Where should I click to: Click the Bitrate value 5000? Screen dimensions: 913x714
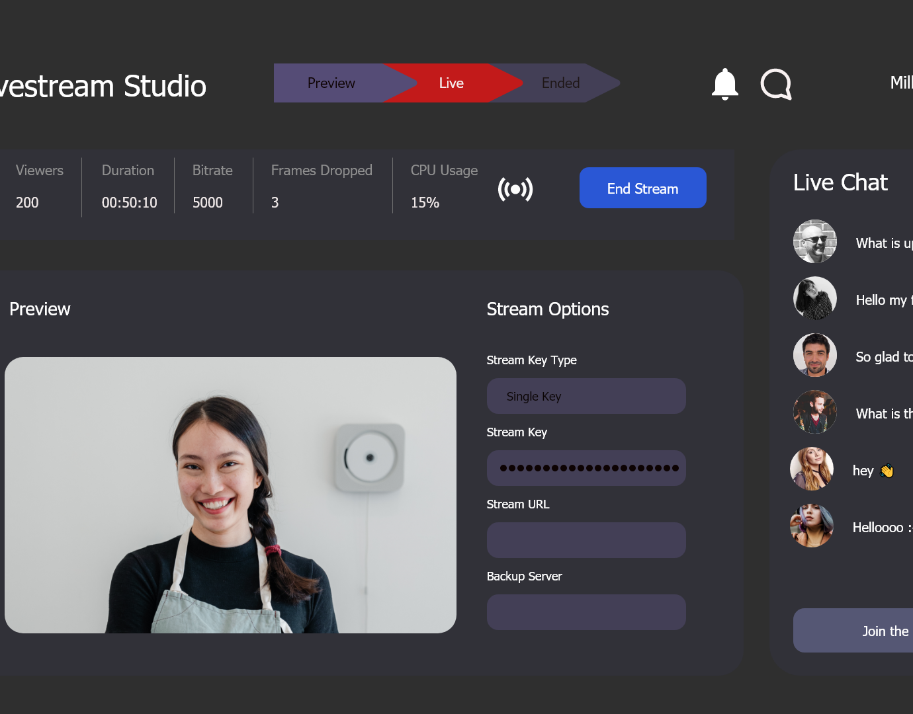tap(208, 202)
